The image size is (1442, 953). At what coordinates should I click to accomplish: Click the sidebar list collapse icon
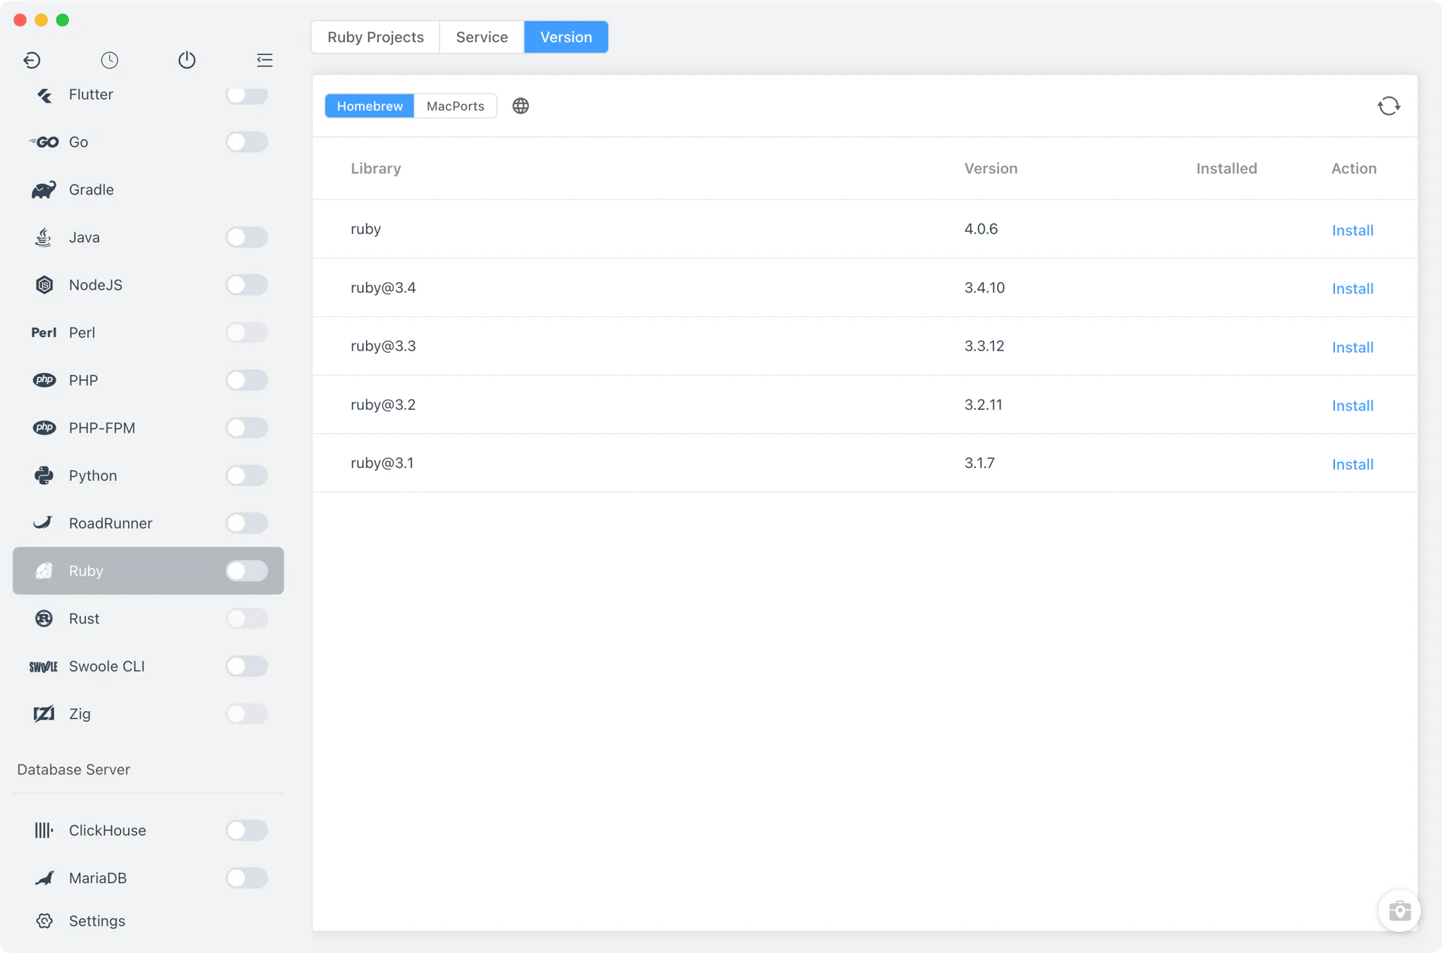(x=265, y=60)
